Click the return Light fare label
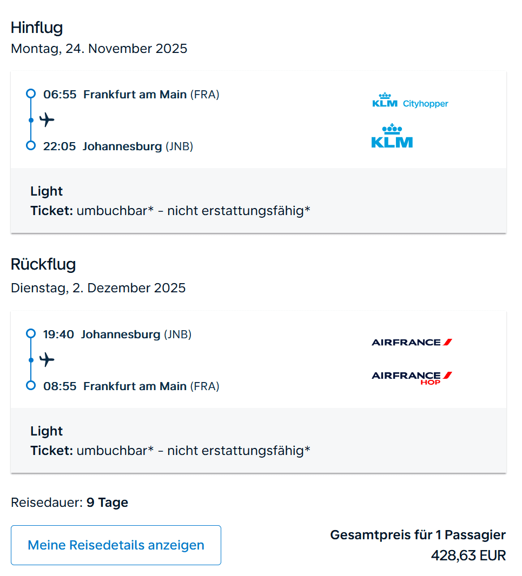Viewport: 522px width, 576px height. click(x=47, y=431)
